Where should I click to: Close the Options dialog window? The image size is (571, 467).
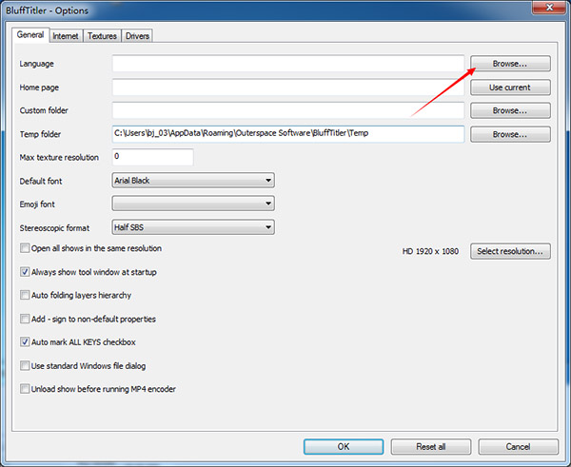545,10
